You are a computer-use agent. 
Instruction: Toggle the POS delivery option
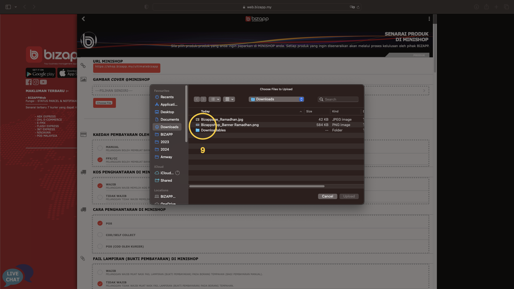(100, 223)
